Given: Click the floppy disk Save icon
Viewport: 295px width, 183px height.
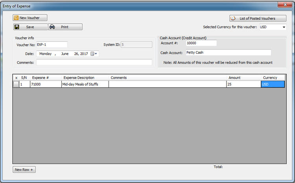Looking at the screenshot, I should (x=17, y=27).
